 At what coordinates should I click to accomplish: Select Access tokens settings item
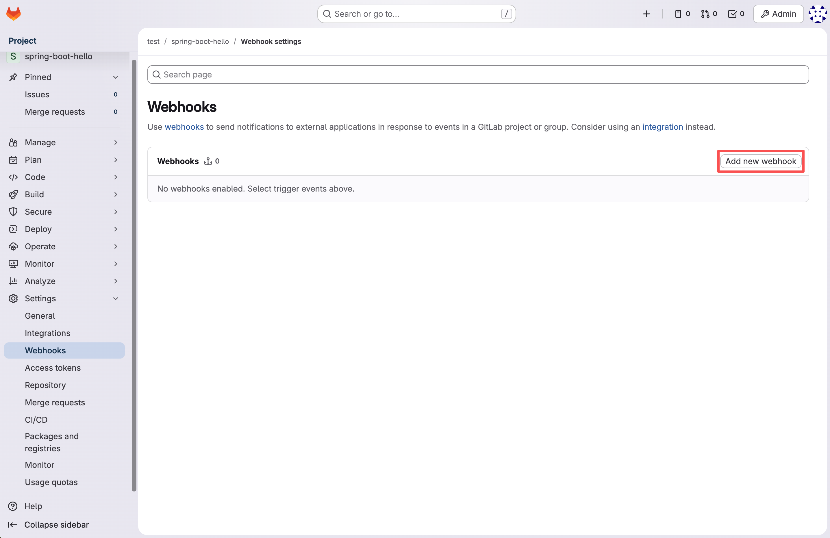[x=53, y=368]
